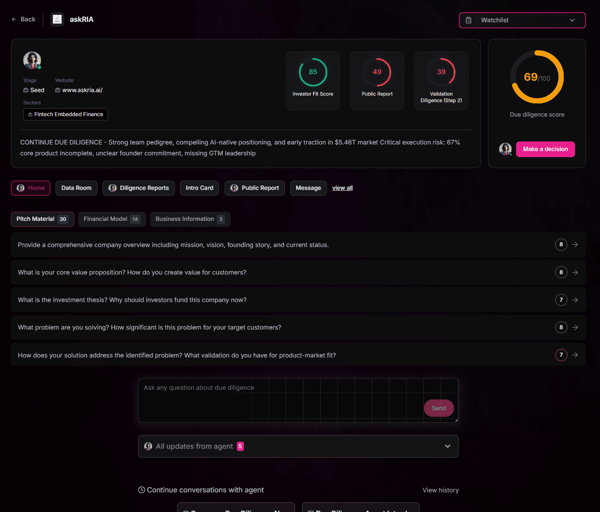This screenshot has height=512, width=600.
Task: Click the Back arrow icon
Action: 14,19
